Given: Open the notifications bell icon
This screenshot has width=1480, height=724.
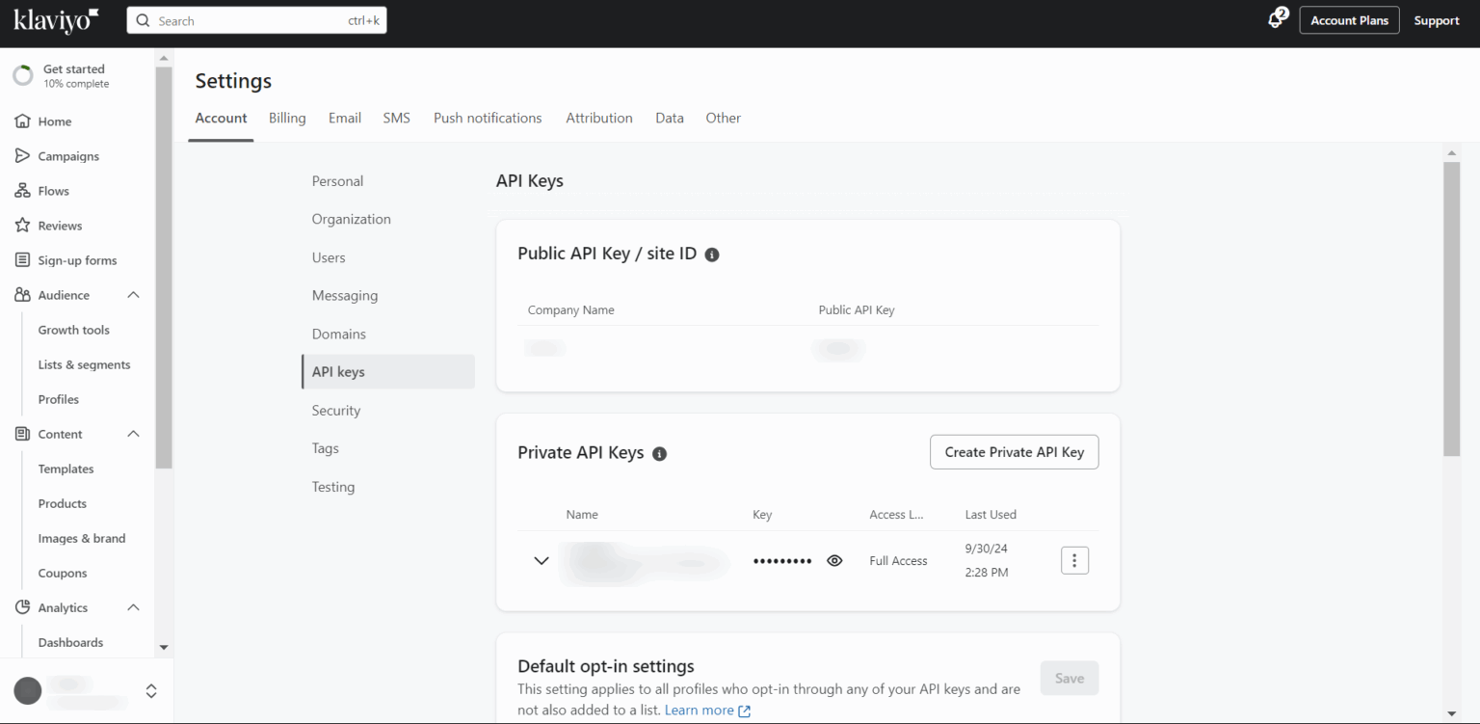Looking at the screenshot, I should click(1277, 20).
